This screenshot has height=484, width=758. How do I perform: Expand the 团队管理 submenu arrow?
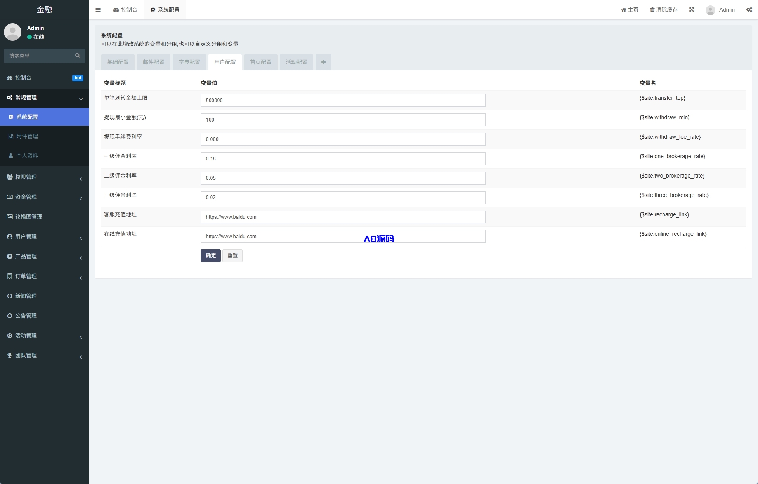81,357
